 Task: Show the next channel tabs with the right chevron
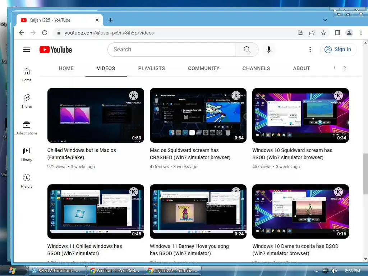coord(345,68)
